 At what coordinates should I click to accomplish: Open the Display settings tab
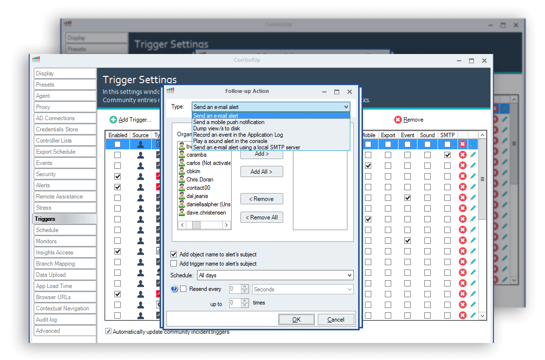pos(65,73)
